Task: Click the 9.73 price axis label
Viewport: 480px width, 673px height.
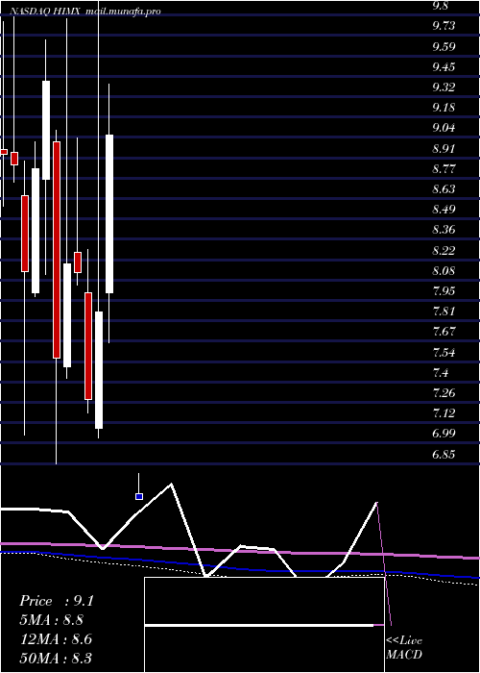Action: (444, 26)
